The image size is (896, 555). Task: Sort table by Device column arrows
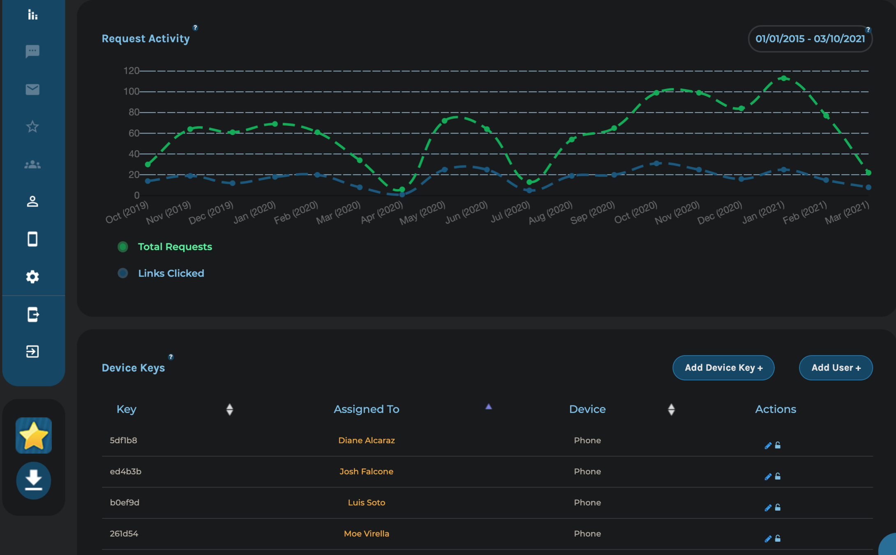[x=671, y=409]
